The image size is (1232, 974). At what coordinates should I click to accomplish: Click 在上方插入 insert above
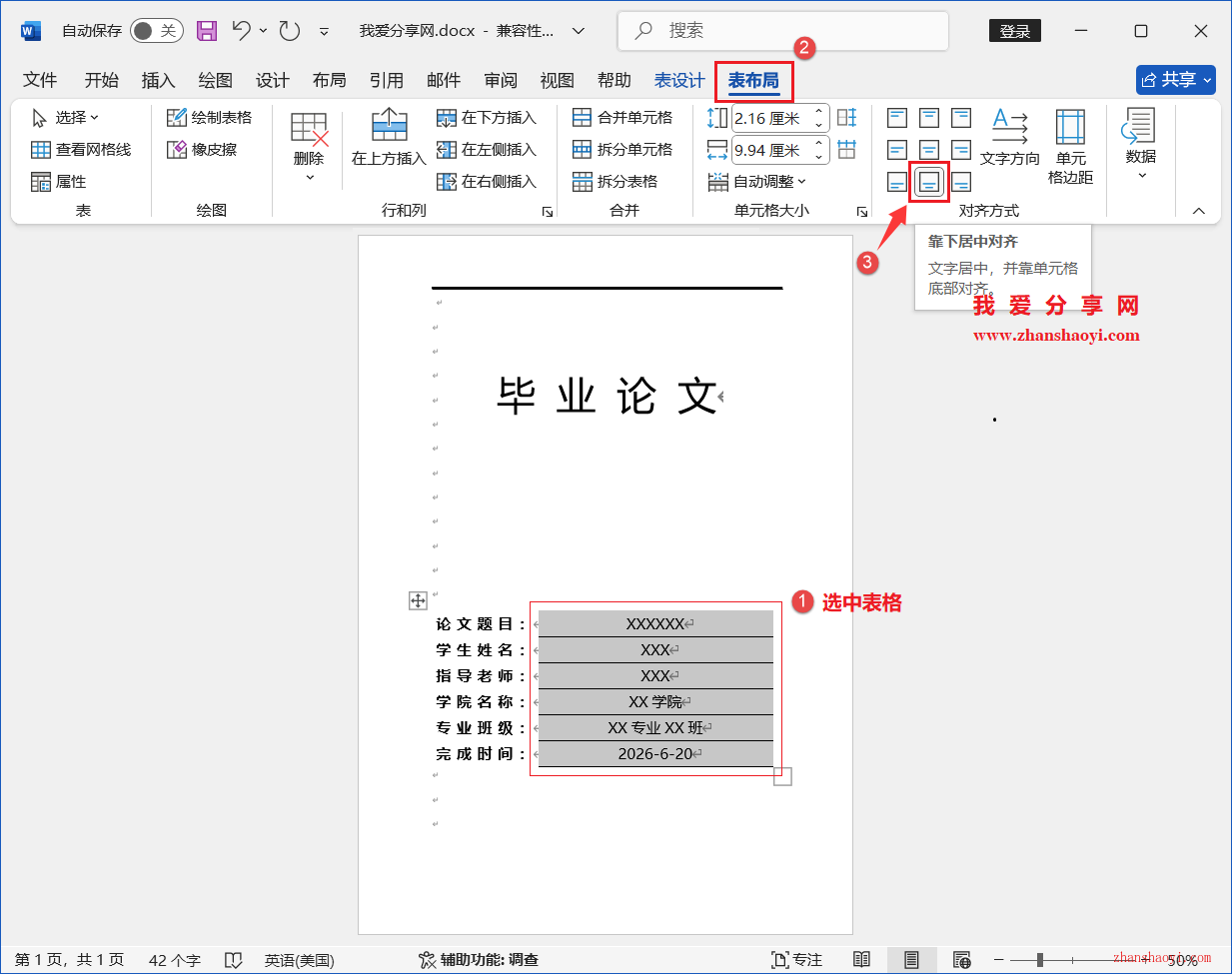pyautogui.click(x=389, y=138)
